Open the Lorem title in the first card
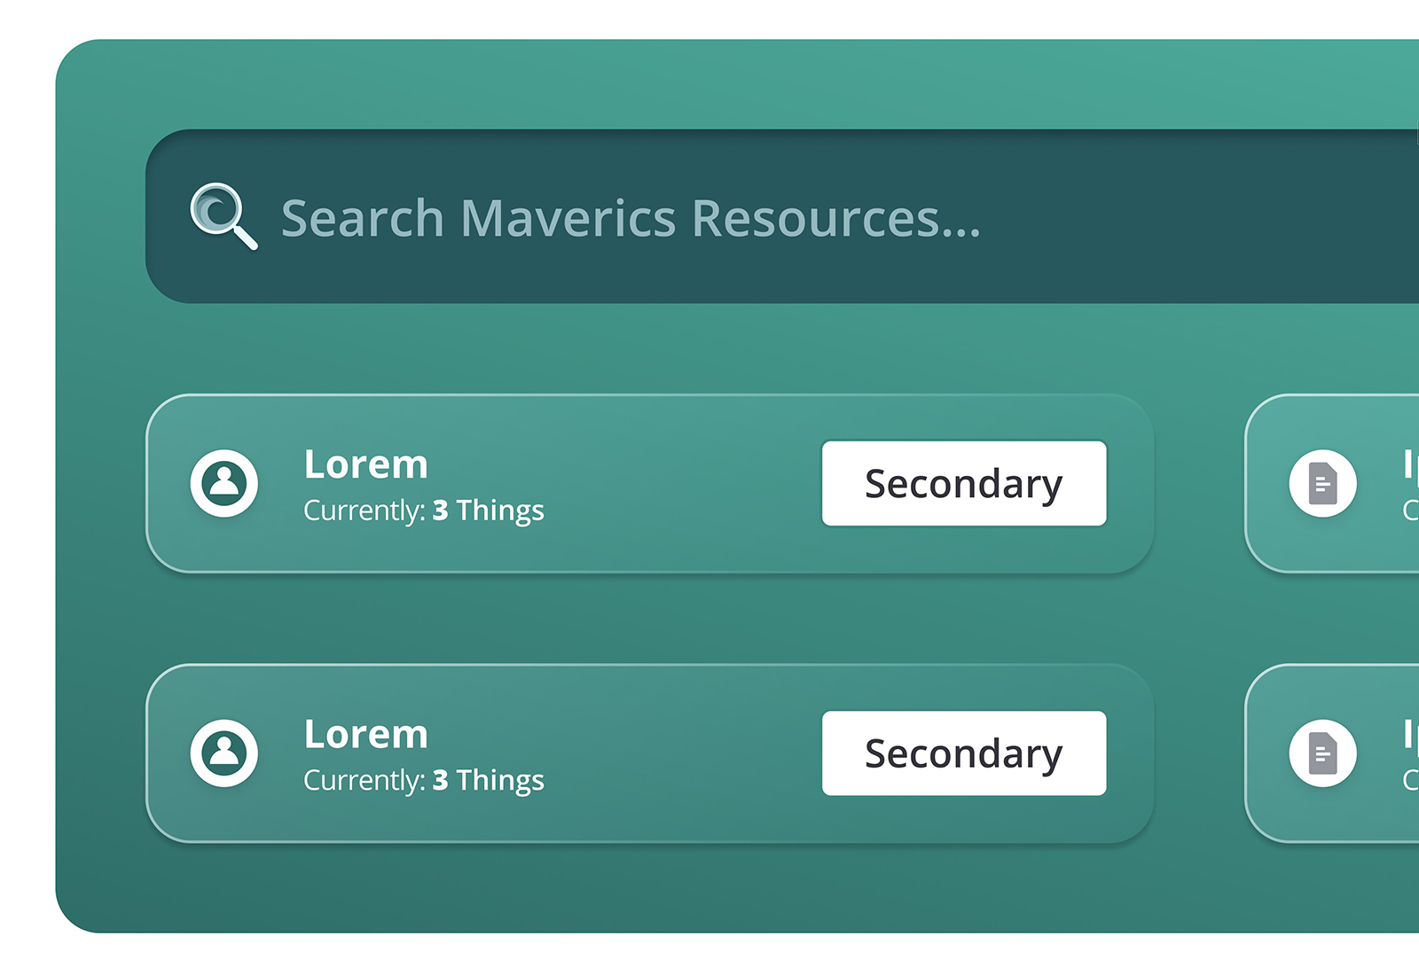The width and height of the screenshot is (1419, 975). pos(365,464)
